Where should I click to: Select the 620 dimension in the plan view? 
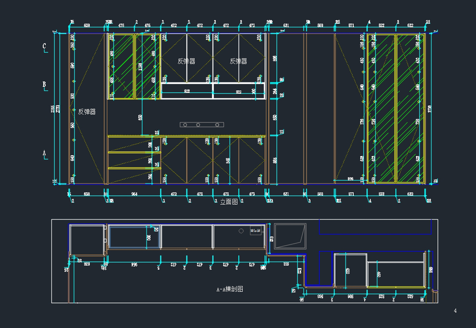(347, 271)
